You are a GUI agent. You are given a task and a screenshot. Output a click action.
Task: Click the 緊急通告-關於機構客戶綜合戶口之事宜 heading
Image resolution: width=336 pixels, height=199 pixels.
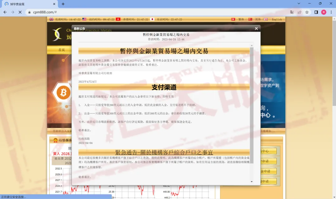click(x=164, y=152)
